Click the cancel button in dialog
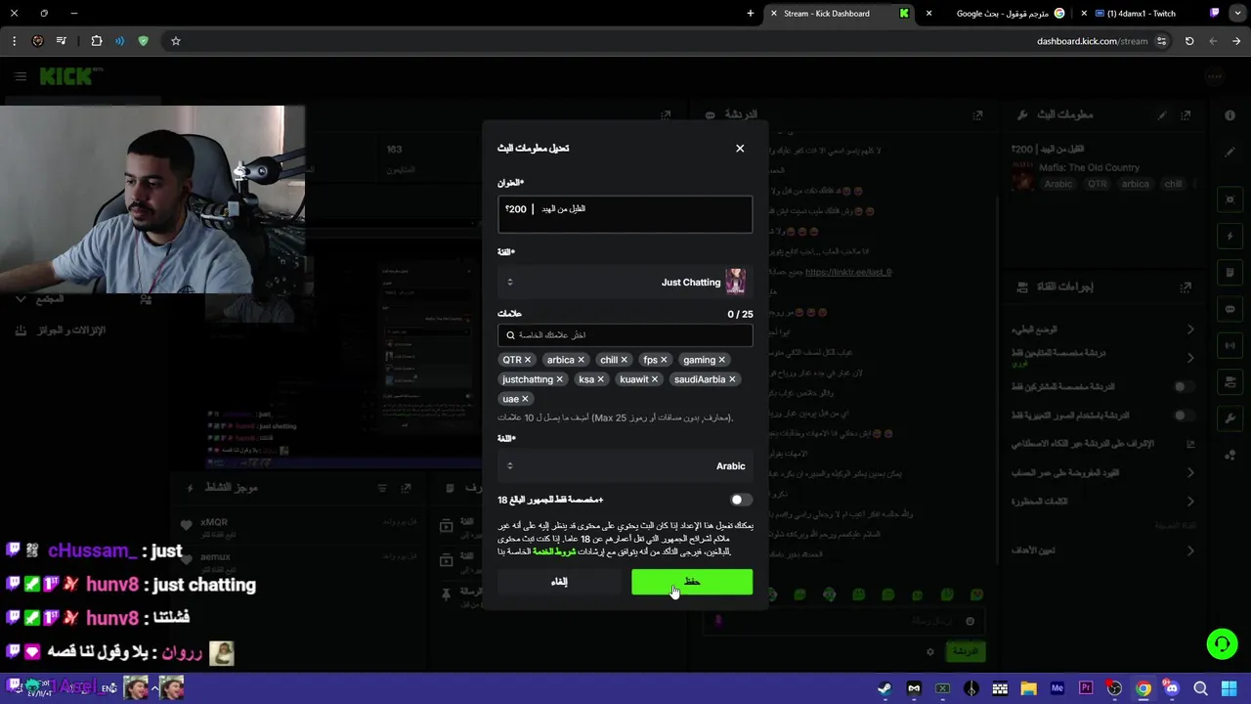 (x=559, y=582)
